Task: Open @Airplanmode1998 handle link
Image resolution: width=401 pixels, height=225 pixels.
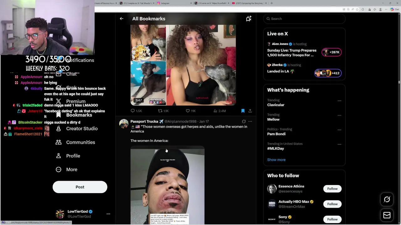Action: click(x=180, y=121)
